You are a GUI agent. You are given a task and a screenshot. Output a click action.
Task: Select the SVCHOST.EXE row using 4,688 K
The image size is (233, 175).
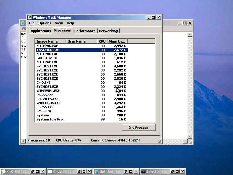click(82, 66)
